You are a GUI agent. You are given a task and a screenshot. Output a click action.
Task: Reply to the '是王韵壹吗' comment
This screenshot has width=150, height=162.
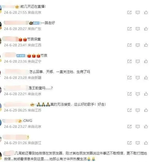[138, 94]
